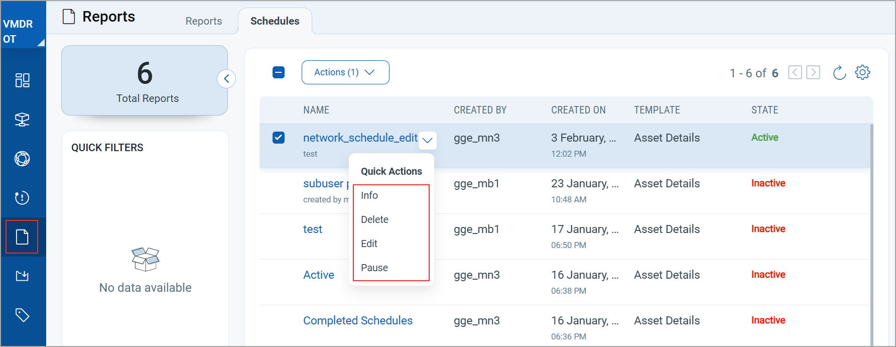The width and height of the screenshot is (896, 347).
Task: Click the CREATED BY column header
Action: [x=480, y=110]
